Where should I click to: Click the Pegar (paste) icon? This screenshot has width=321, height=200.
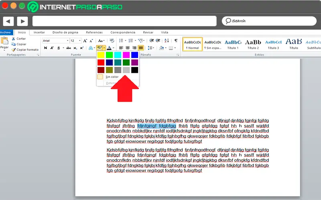point(5,41)
